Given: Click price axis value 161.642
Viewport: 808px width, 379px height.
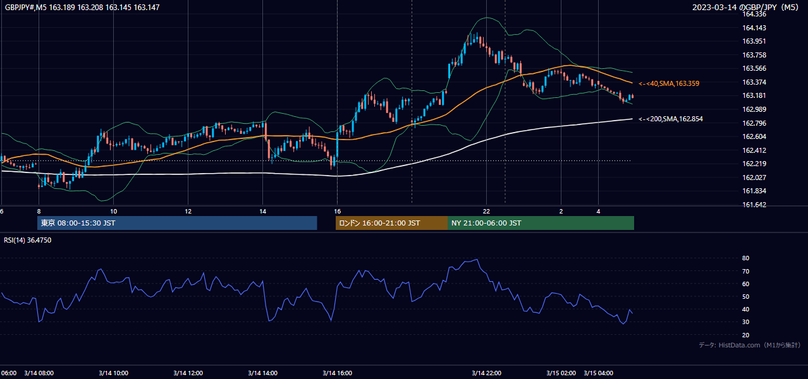Looking at the screenshot, I should tap(754, 205).
